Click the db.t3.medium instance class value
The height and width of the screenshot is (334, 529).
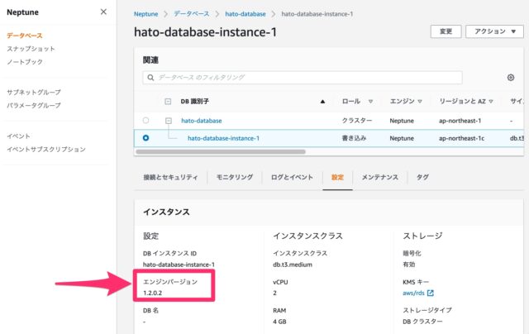293,265
